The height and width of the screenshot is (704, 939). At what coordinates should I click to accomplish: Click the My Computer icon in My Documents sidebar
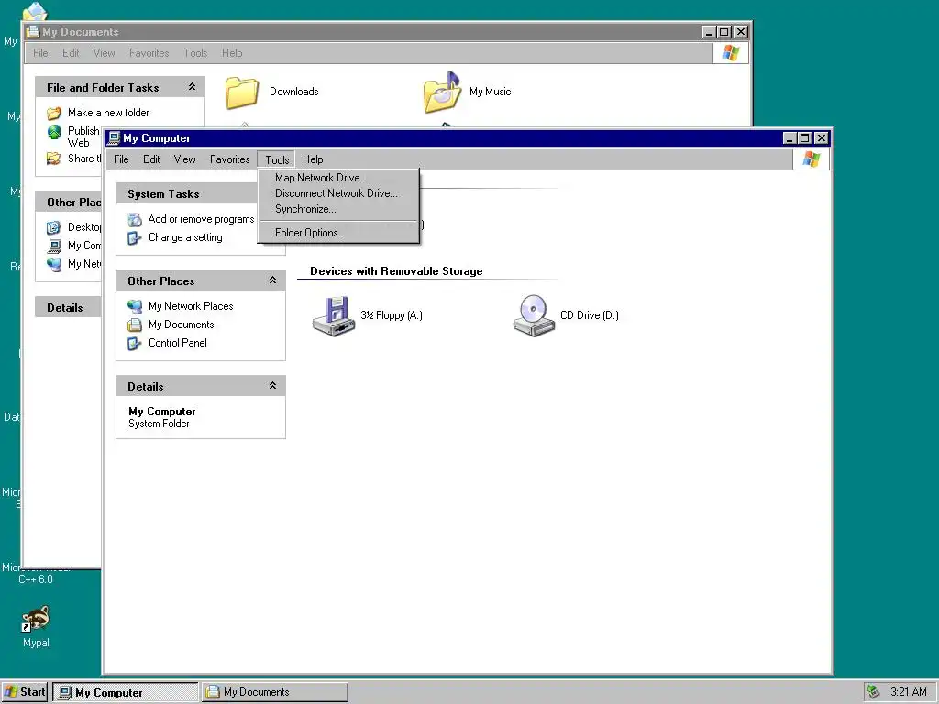tap(54, 246)
